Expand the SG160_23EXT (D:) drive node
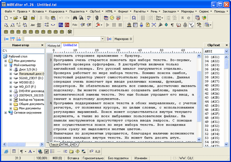The image size is (231, 162). [11, 78]
